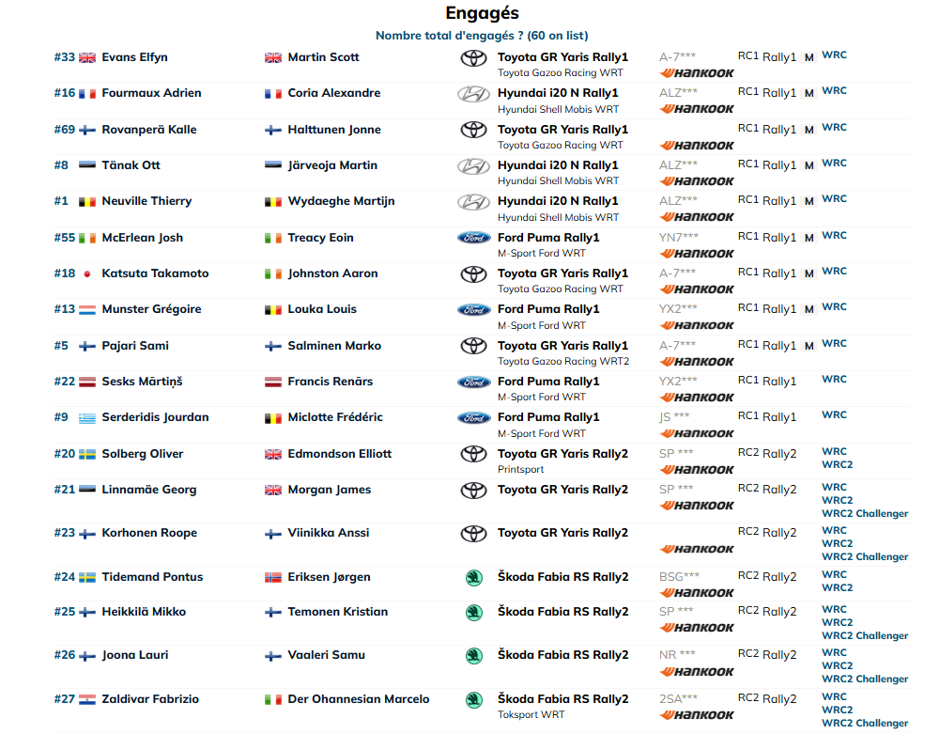Select the WRC link in Evans Elfyn row

click(834, 55)
